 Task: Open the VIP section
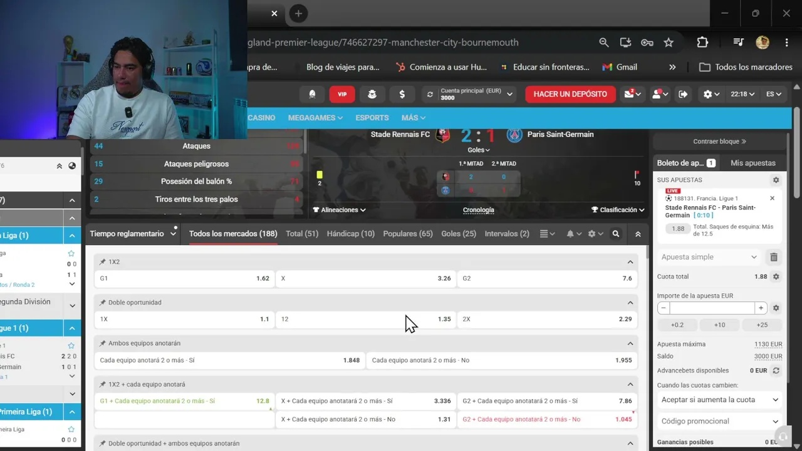[342, 94]
